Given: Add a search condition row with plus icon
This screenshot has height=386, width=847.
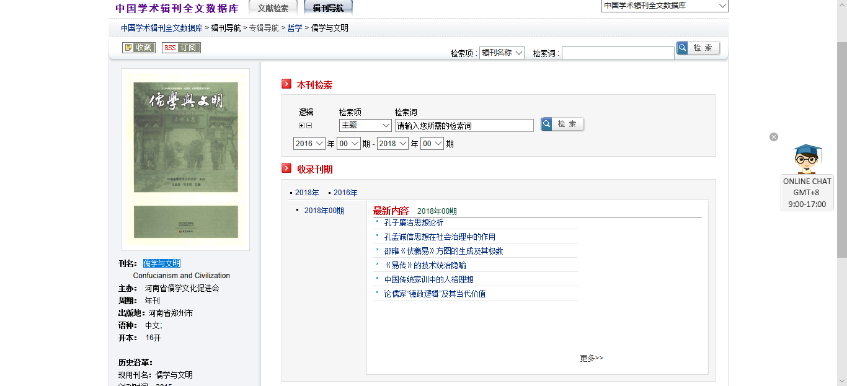Looking at the screenshot, I should (x=302, y=126).
